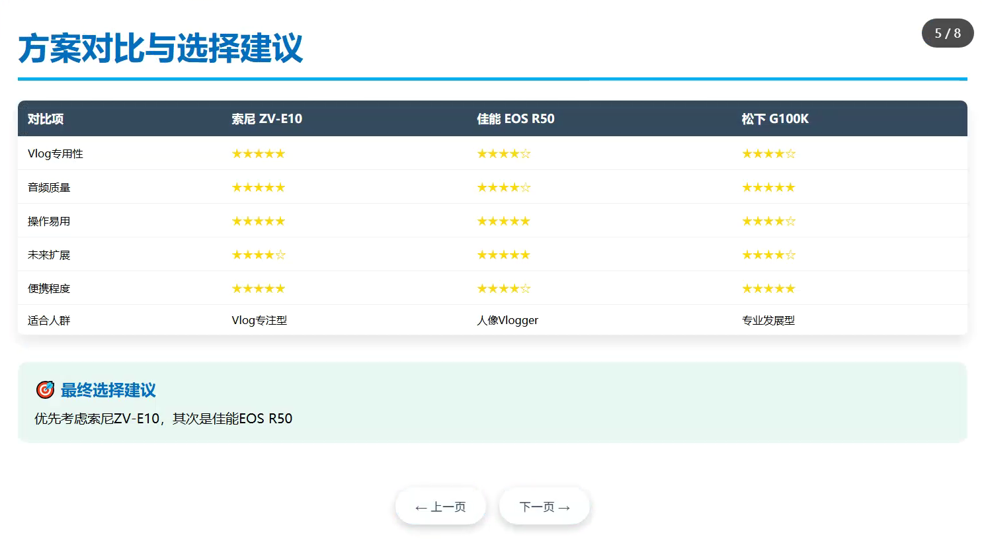Click the 佳能 EOS R50 column header
Image resolution: width=982 pixels, height=539 pixels.
[x=516, y=119]
